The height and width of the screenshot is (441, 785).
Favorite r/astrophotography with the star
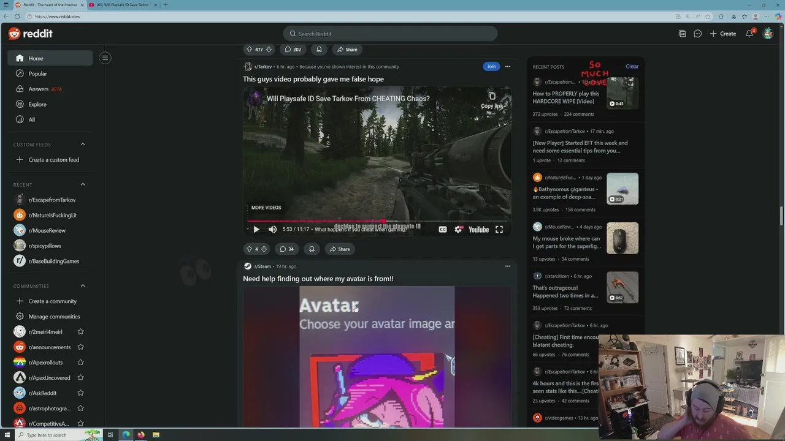80,409
